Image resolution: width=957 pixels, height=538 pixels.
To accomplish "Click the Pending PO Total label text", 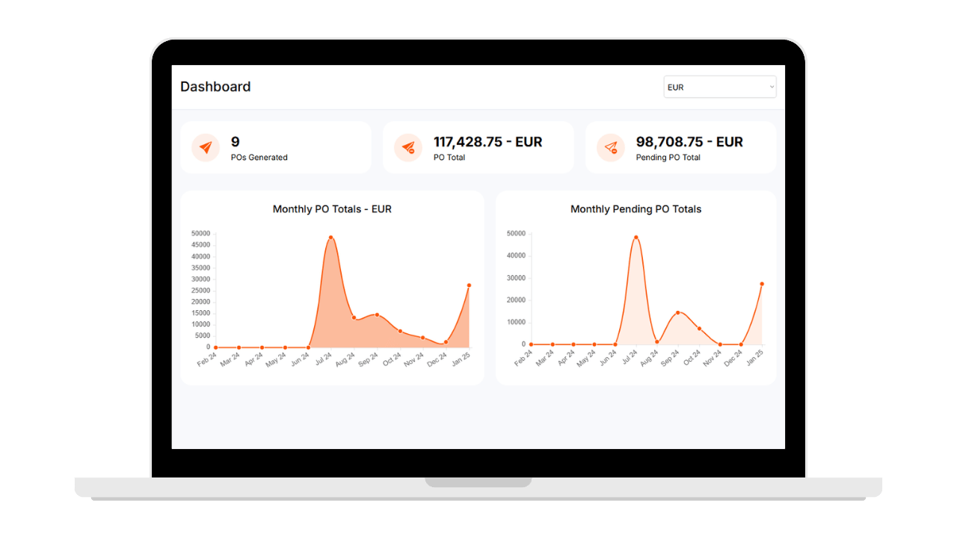I will (668, 158).
